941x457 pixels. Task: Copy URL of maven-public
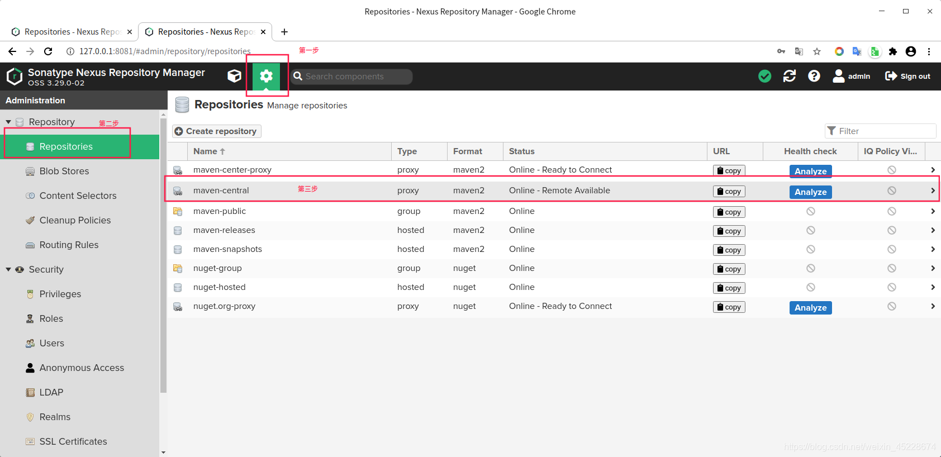(x=729, y=212)
